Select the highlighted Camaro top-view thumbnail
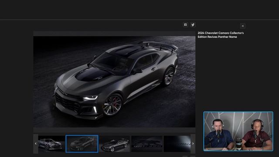This screenshot has width=279, height=157. (x=82, y=144)
